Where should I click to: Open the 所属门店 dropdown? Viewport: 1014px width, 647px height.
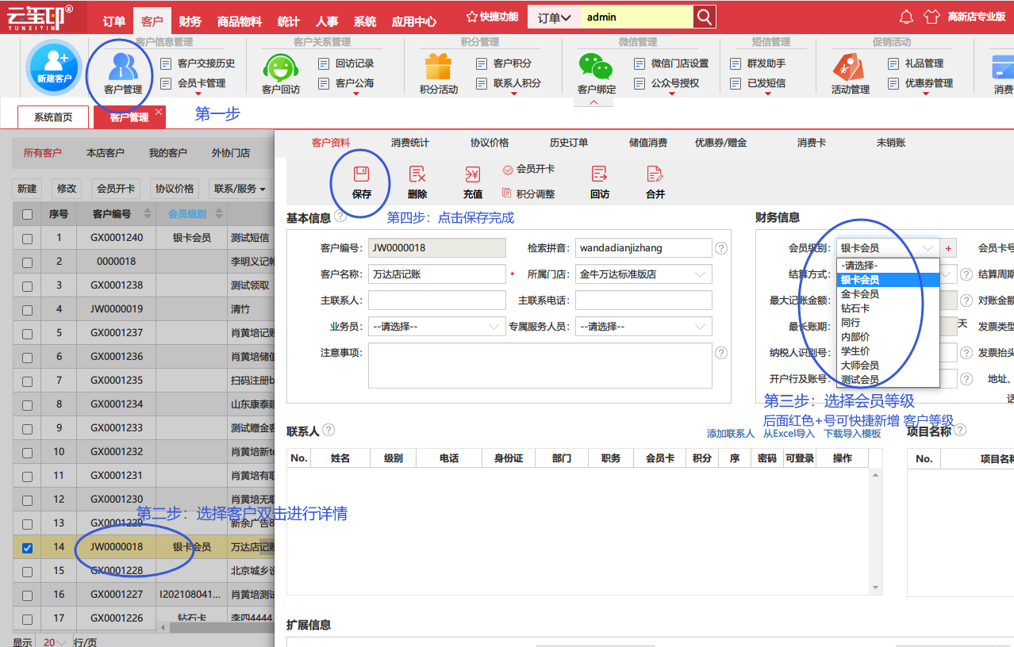coord(643,274)
